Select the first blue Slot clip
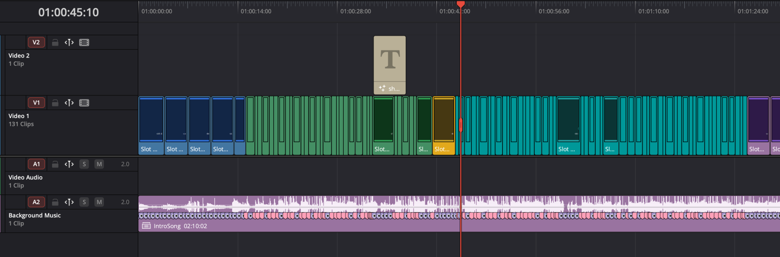Viewport: 780px width, 257px height. [151, 125]
